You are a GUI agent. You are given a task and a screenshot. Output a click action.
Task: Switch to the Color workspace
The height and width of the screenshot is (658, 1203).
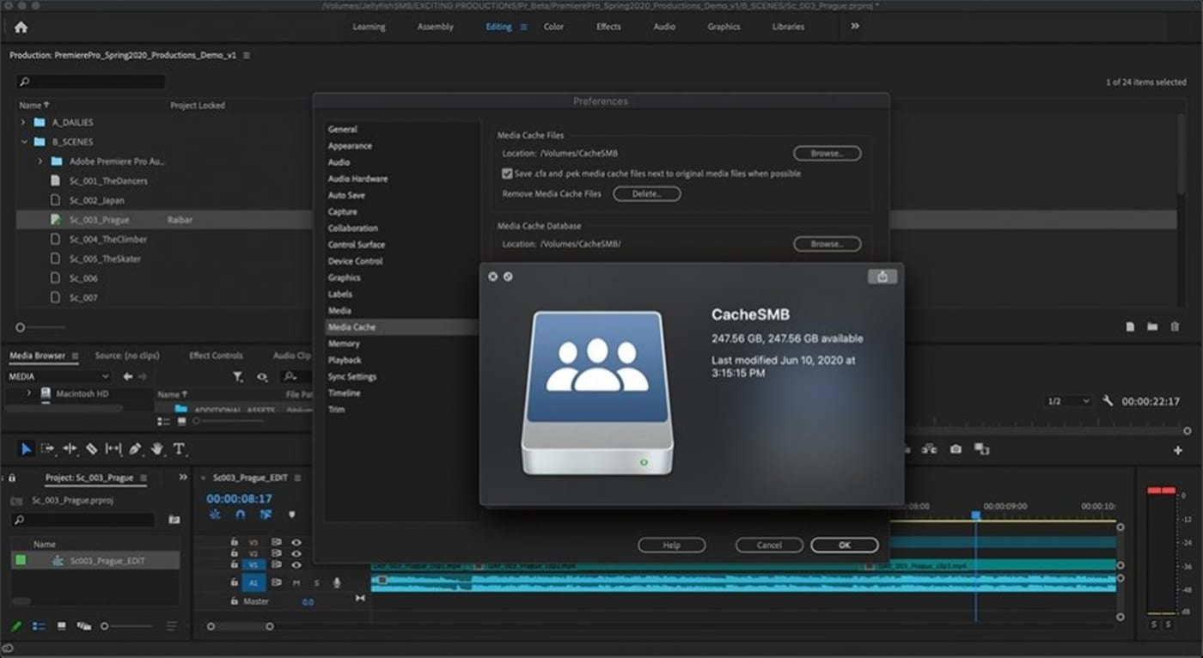(x=553, y=27)
